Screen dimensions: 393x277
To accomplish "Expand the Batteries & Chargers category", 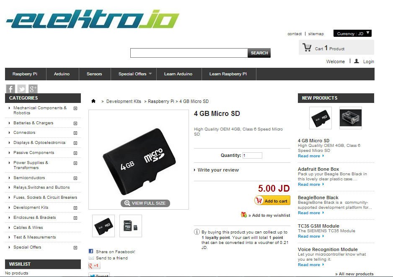I will [75, 123].
